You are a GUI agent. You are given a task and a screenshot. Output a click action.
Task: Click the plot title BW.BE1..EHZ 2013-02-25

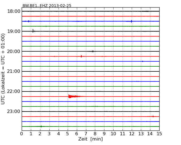click(x=47, y=6)
